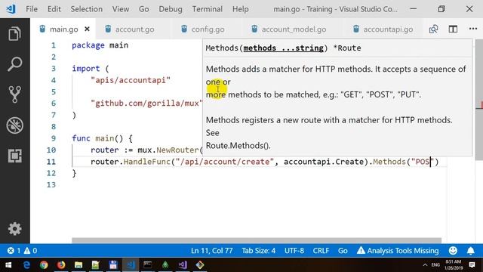The image size is (483, 272).
Task: Open Microsoft Edge from the taskbar
Action: coord(26,265)
